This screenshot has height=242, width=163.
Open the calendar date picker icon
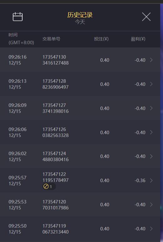coord(18,17)
